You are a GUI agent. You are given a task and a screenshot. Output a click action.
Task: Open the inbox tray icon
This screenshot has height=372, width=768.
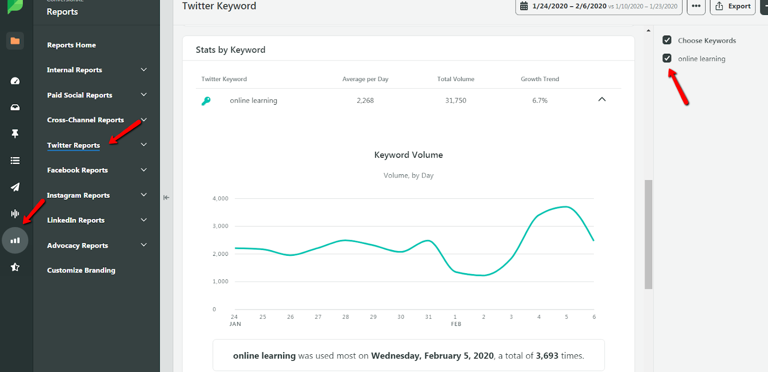(15, 108)
